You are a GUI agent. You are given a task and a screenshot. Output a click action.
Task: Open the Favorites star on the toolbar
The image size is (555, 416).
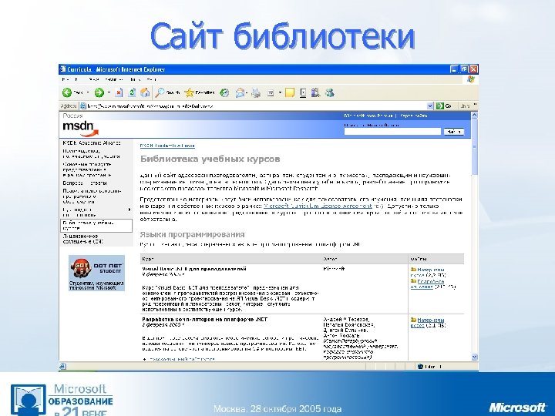[200, 92]
